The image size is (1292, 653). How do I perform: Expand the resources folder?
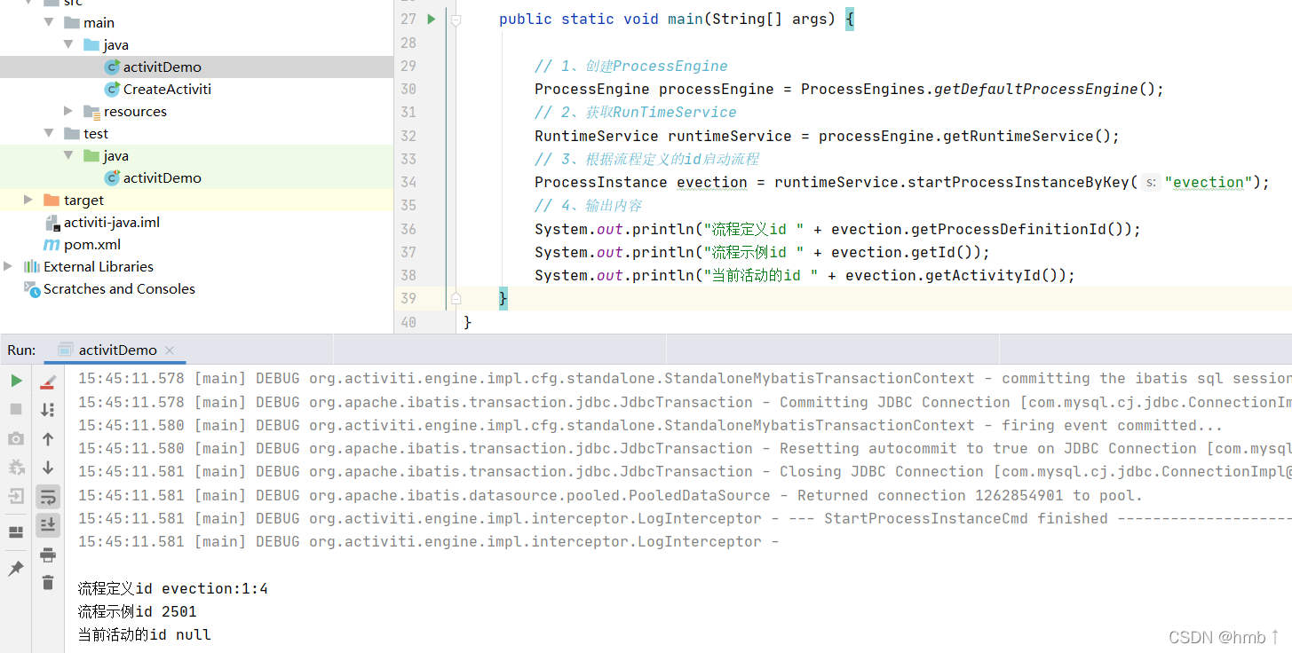68,111
